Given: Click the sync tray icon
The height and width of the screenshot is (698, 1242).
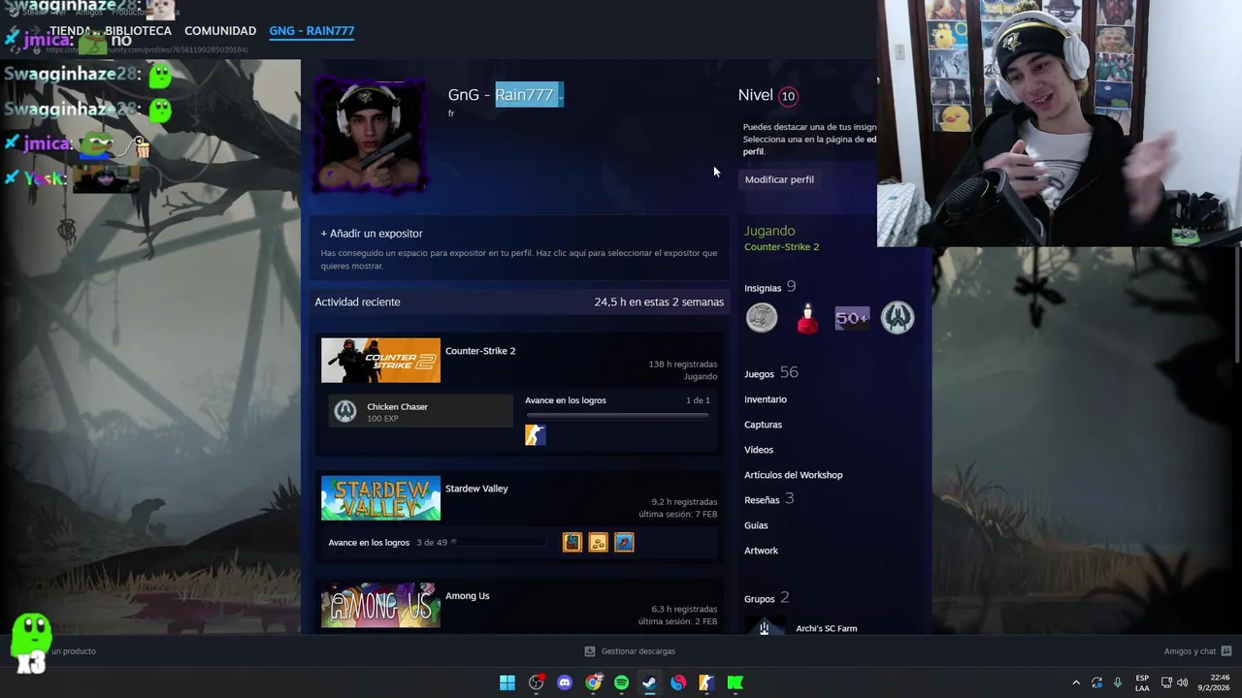Looking at the screenshot, I should point(1096,682).
